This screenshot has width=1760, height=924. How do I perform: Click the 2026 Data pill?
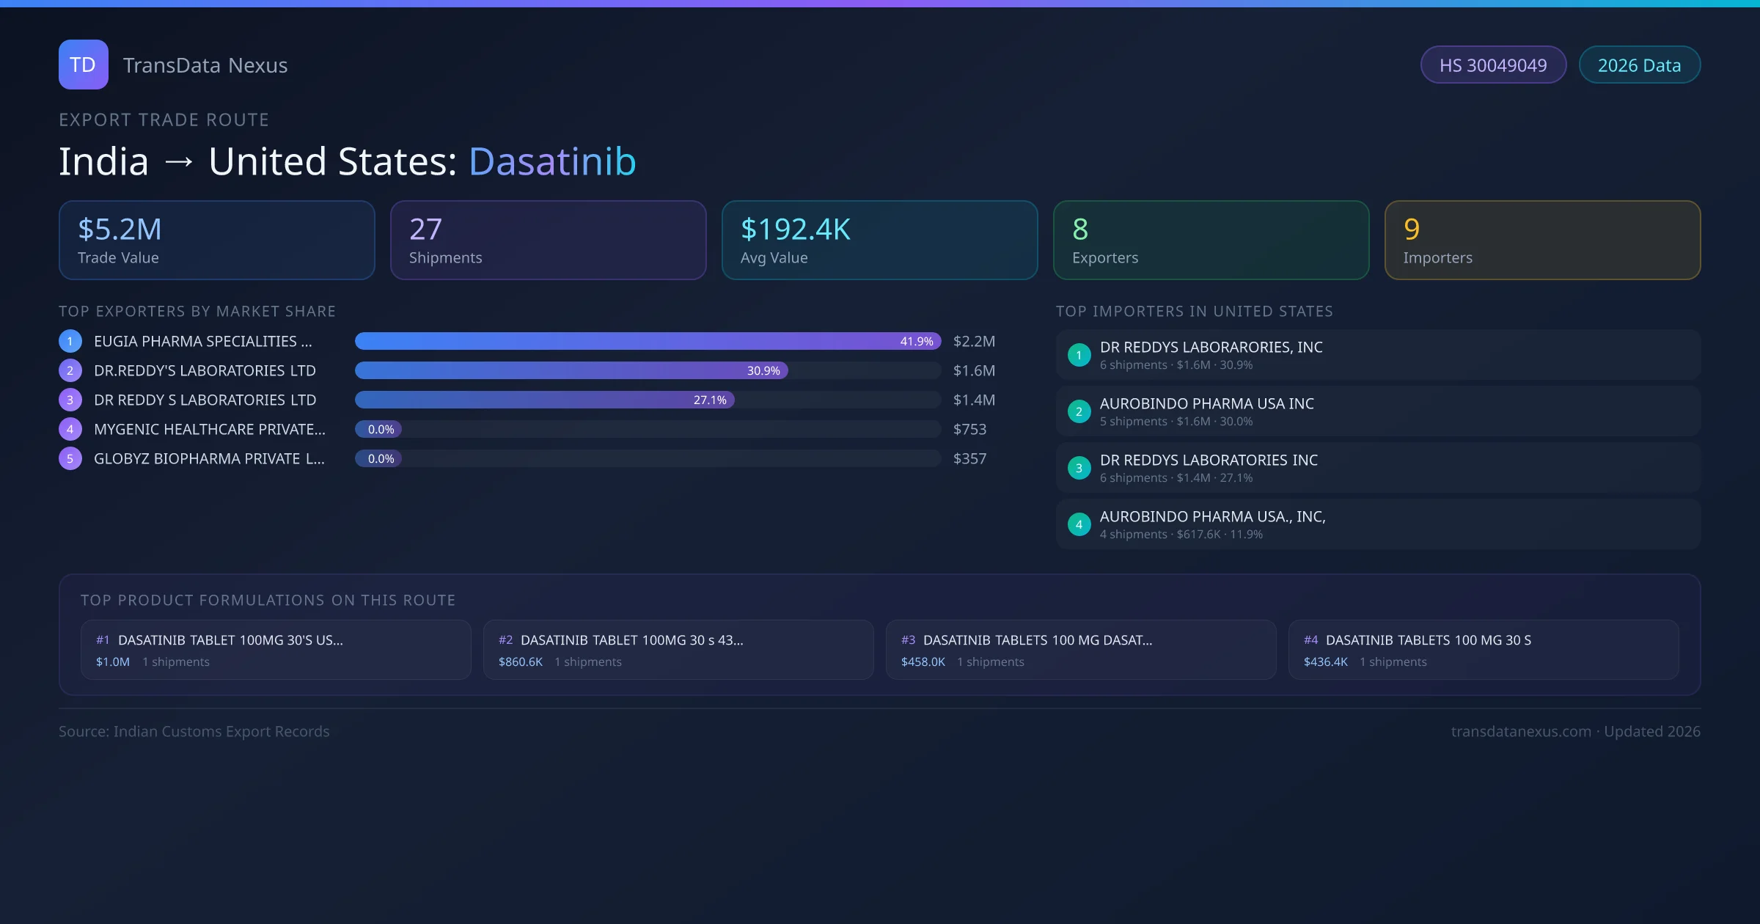pyautogui.click(x=1639, y=65)
